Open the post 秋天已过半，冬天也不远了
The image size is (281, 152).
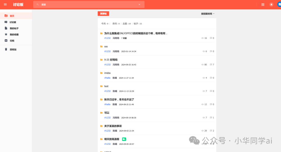click(x=119, y=100)
